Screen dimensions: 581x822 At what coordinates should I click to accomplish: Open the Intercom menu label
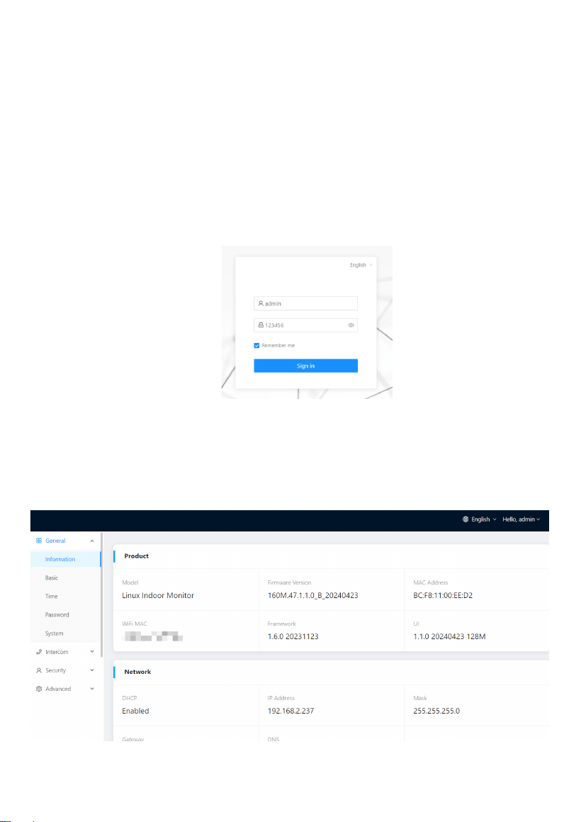pos(57,652)
